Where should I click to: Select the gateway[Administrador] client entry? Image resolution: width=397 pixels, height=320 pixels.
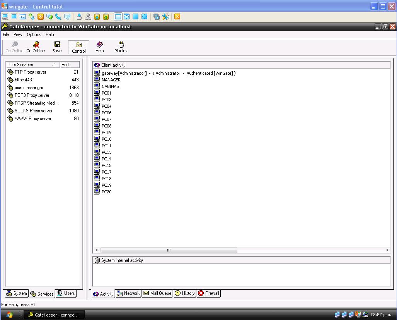pos(165,73)
